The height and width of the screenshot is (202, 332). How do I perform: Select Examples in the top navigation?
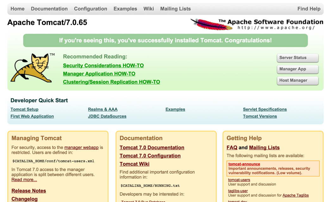(x=125, y=9)
